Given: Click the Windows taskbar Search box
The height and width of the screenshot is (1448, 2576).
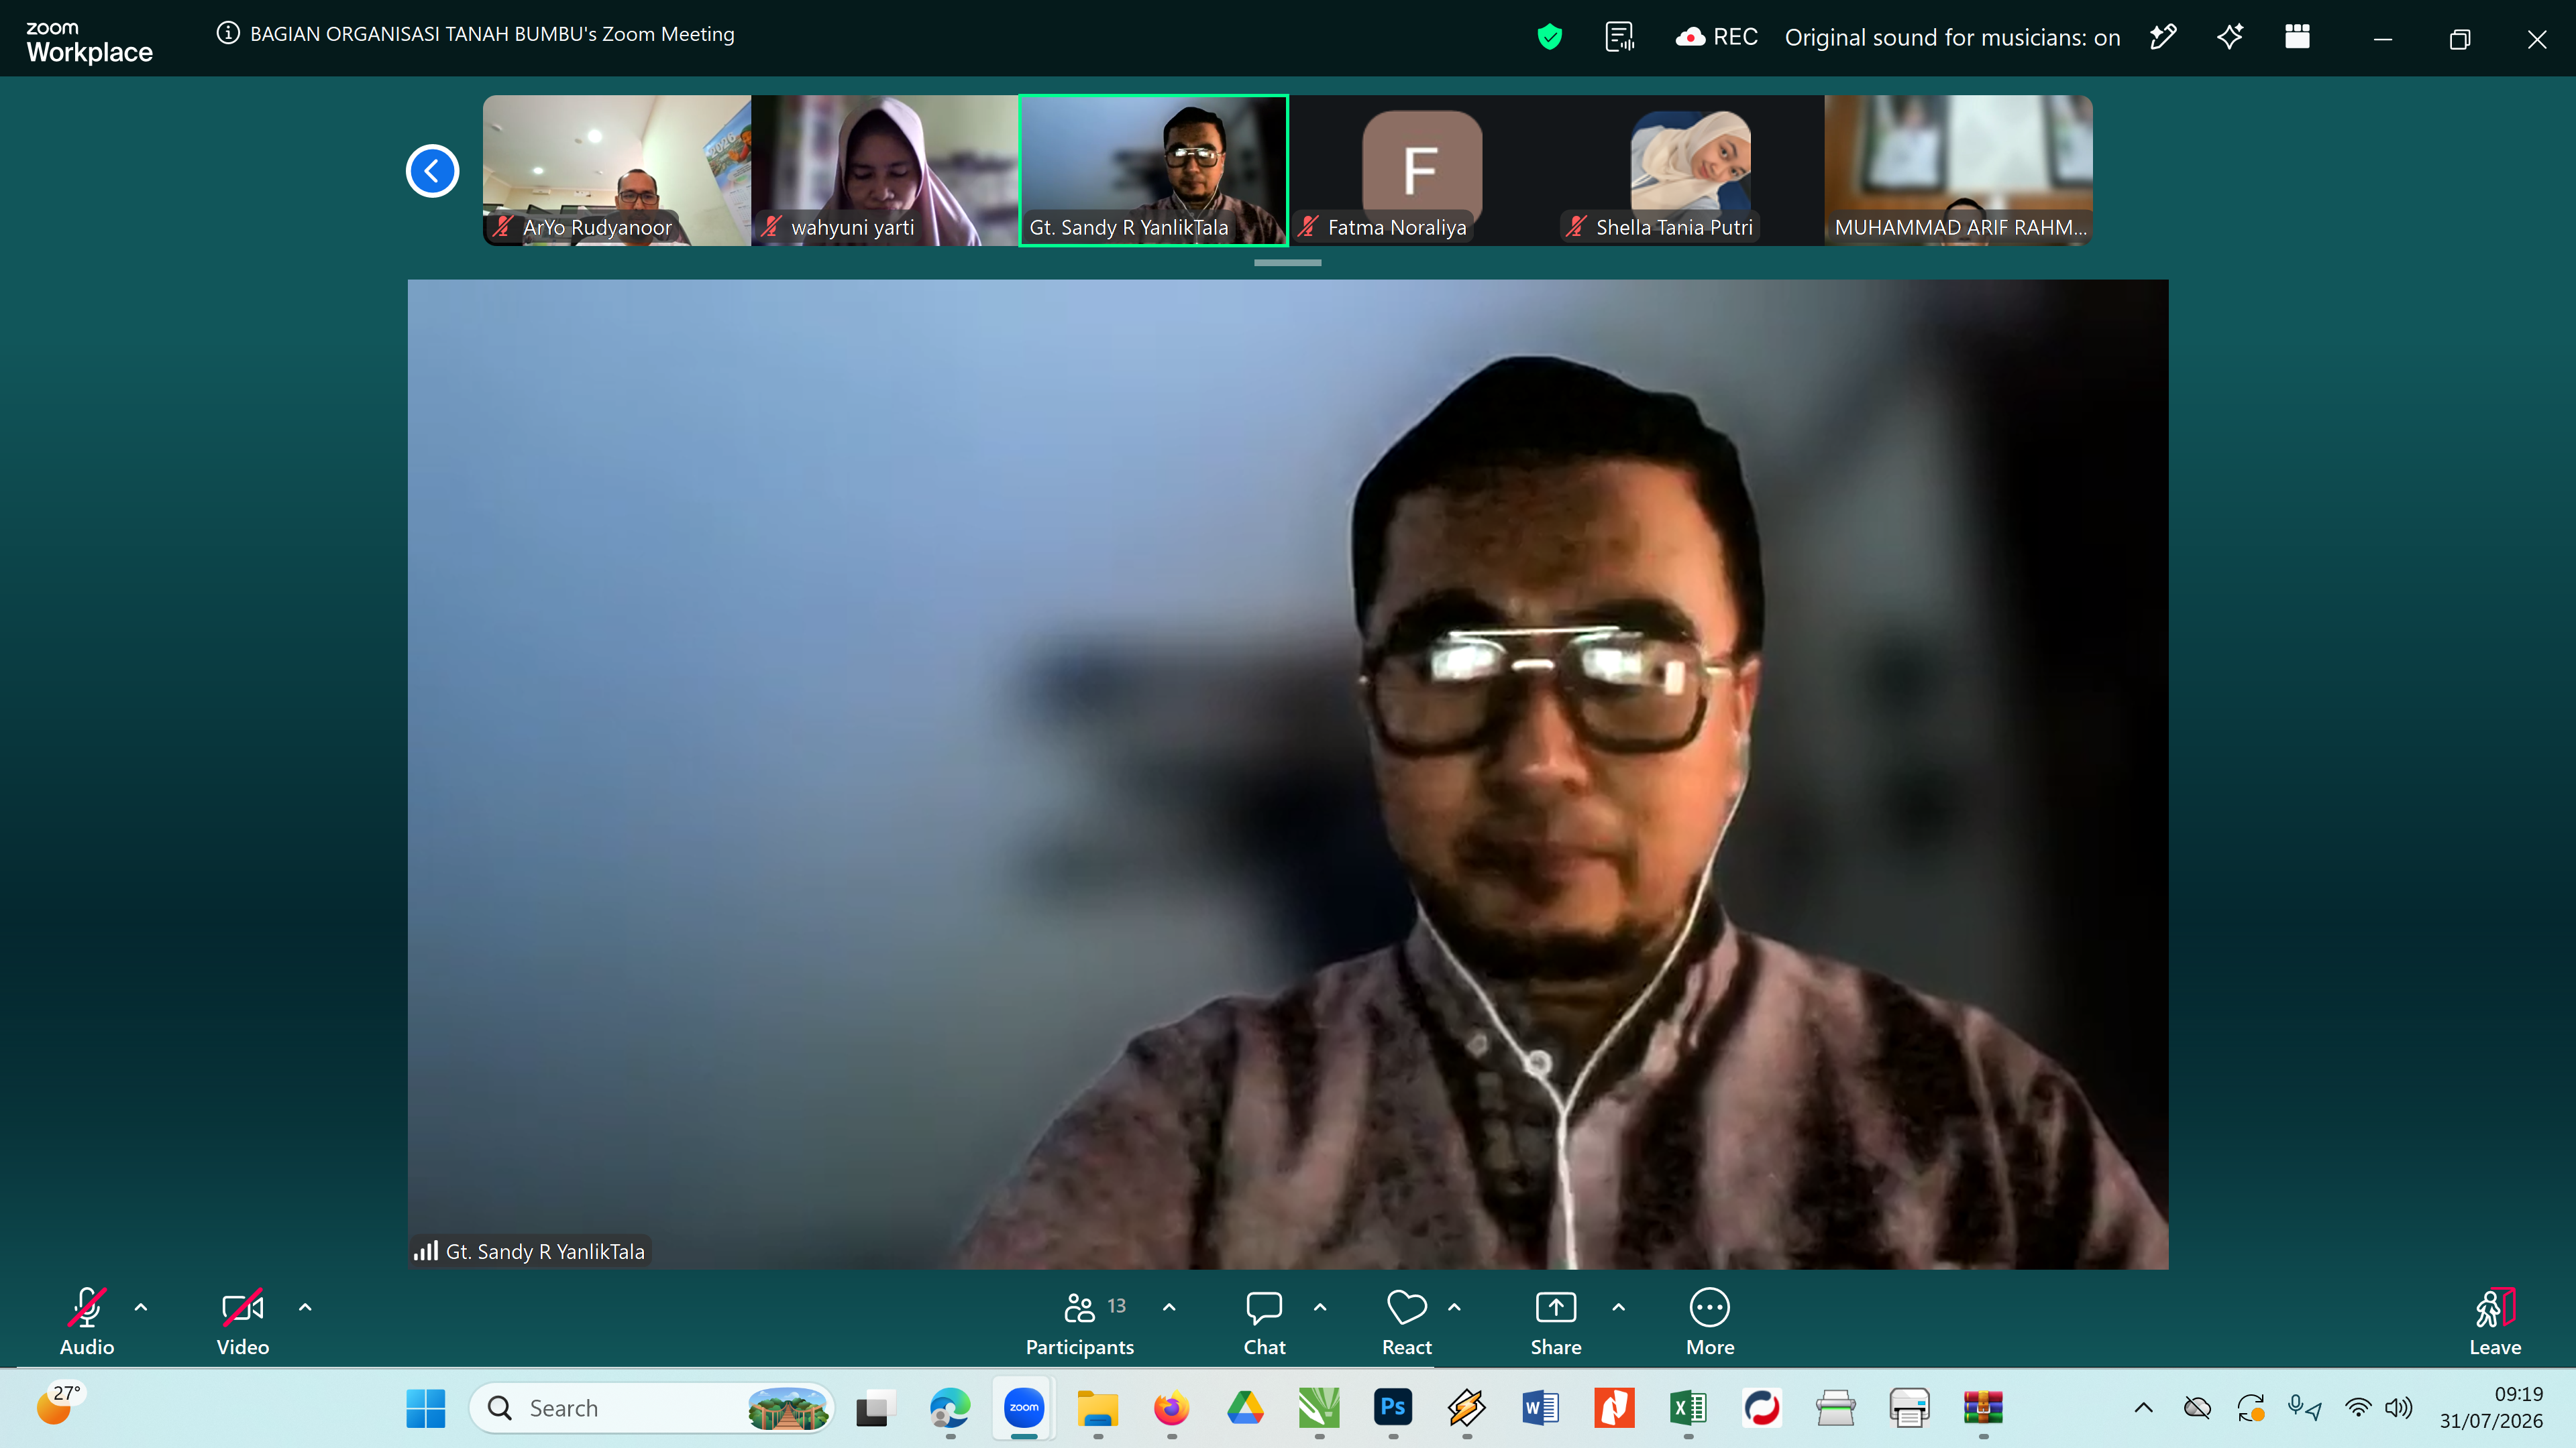Looking at the screenshot, I should click(652, 1408).
